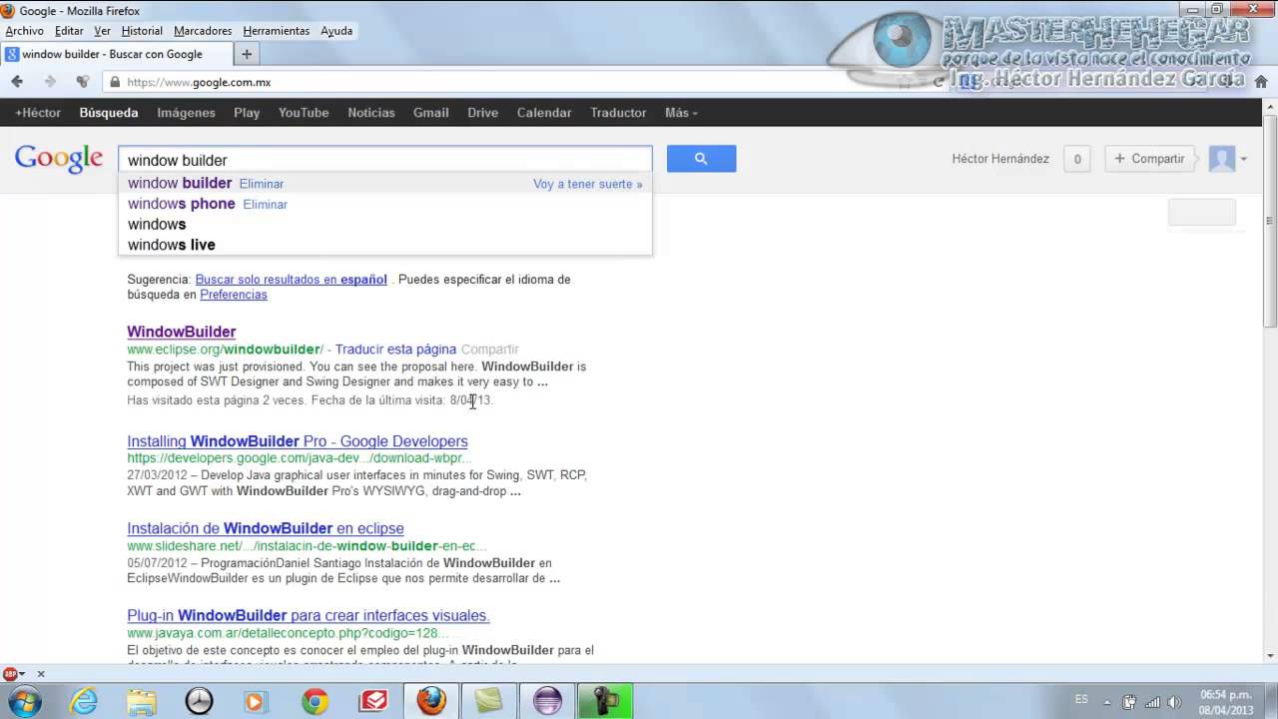Select 'windows live' suggestion

point(172,245)
